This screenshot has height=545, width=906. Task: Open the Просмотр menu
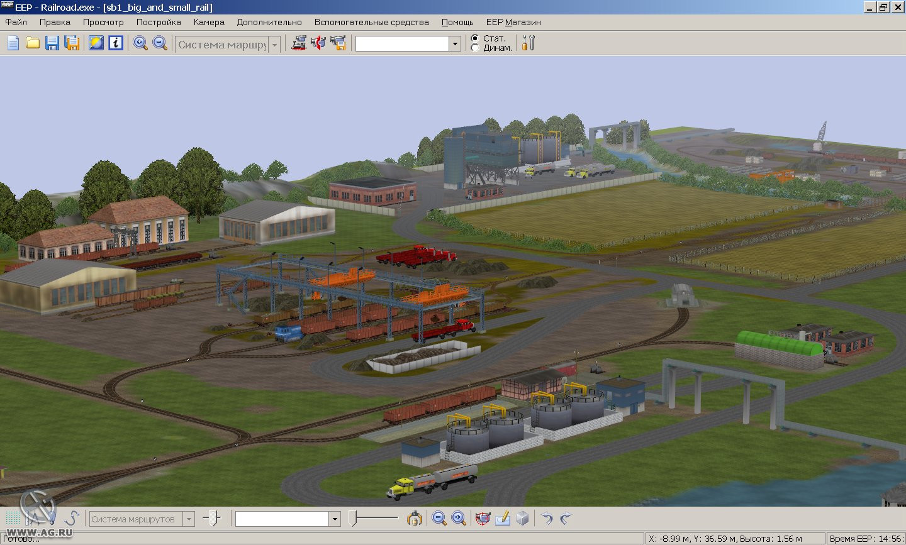[x=103, y=22]
